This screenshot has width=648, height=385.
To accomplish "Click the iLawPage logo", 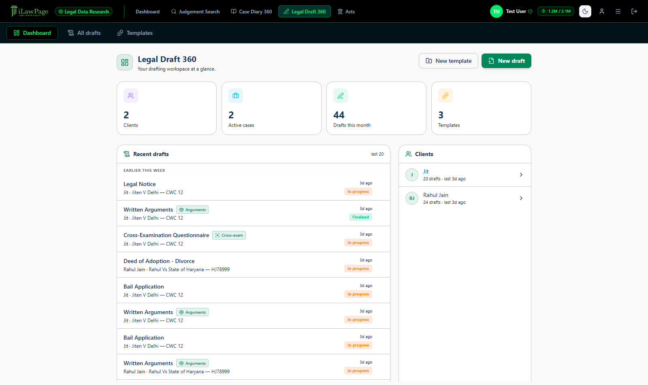I will pyautogui.click(x=29, y=11).
